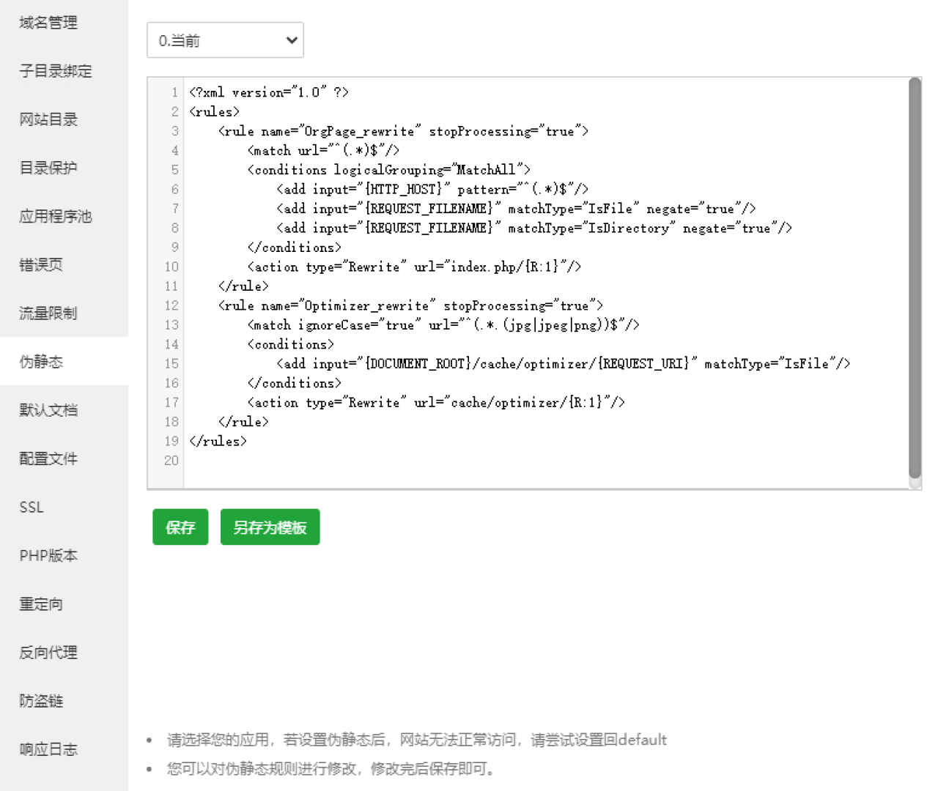Open 默认文档 settings

(x=48, y=409)
